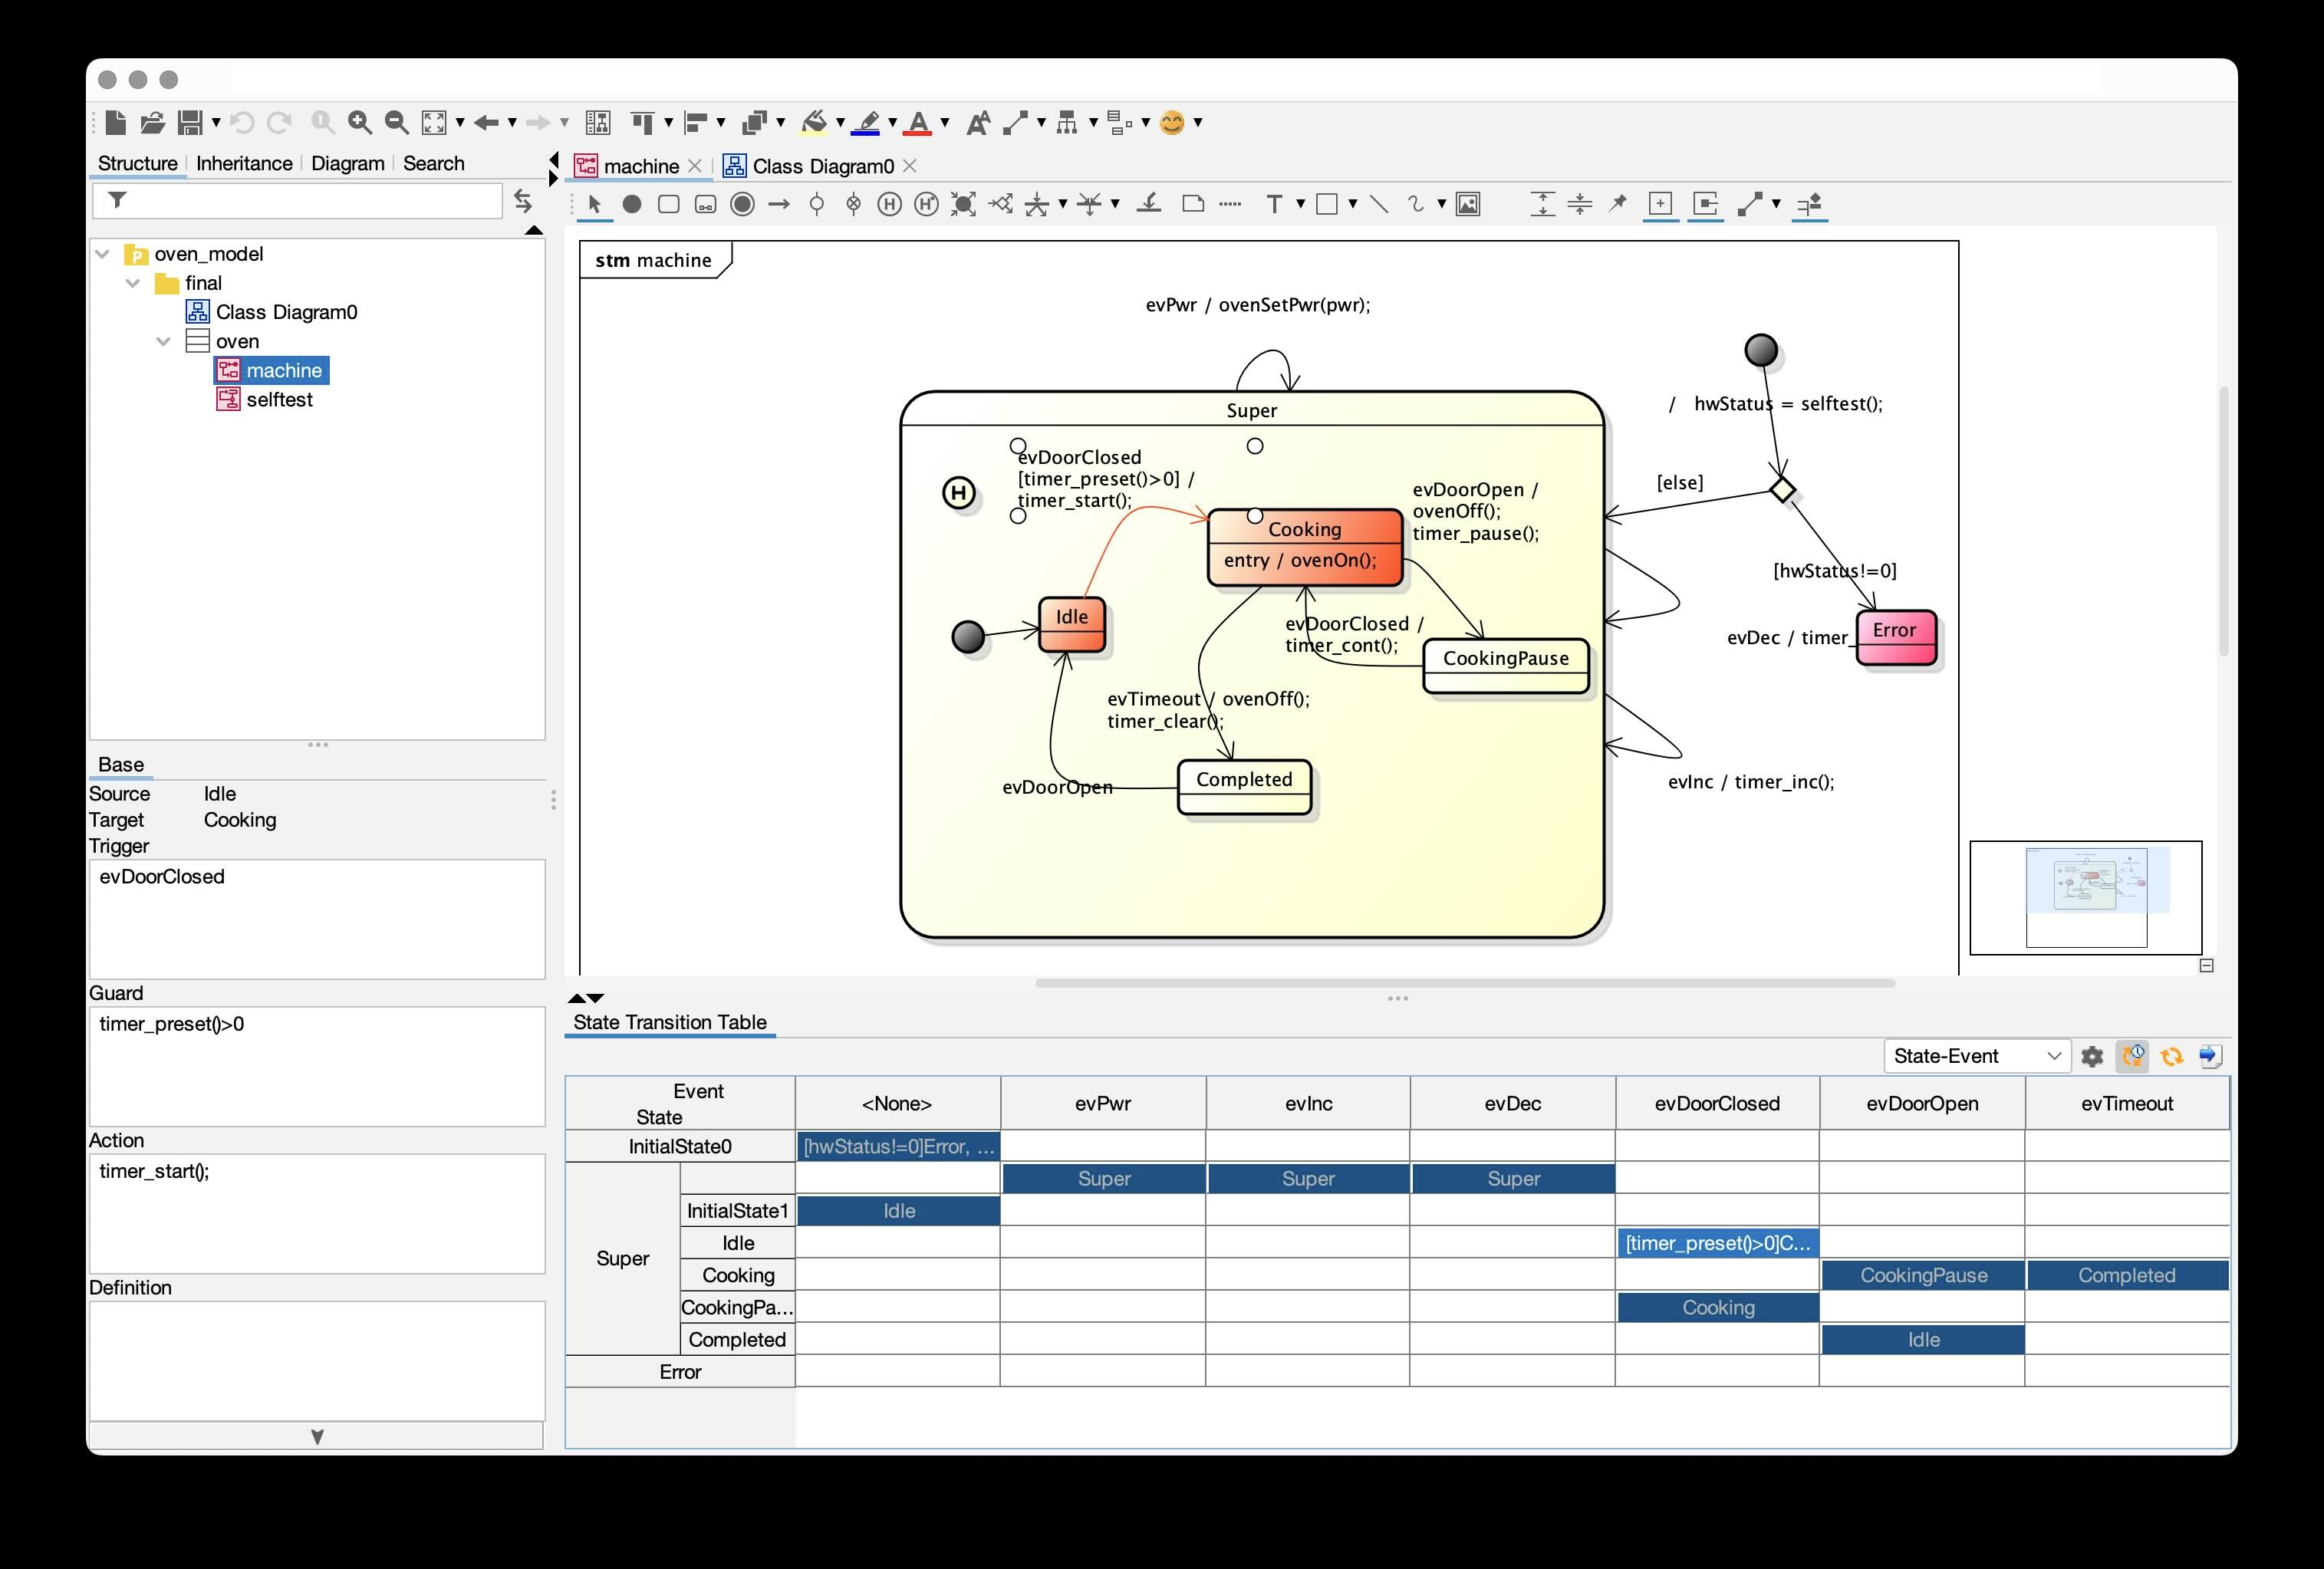Pick the Shallow History (H) tool

tap(888, 204)
